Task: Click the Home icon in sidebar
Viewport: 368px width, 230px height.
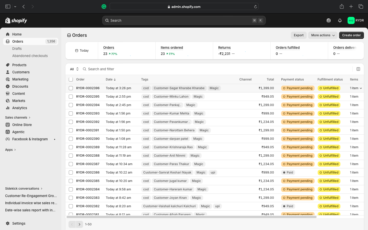Action: pos(8,34)
